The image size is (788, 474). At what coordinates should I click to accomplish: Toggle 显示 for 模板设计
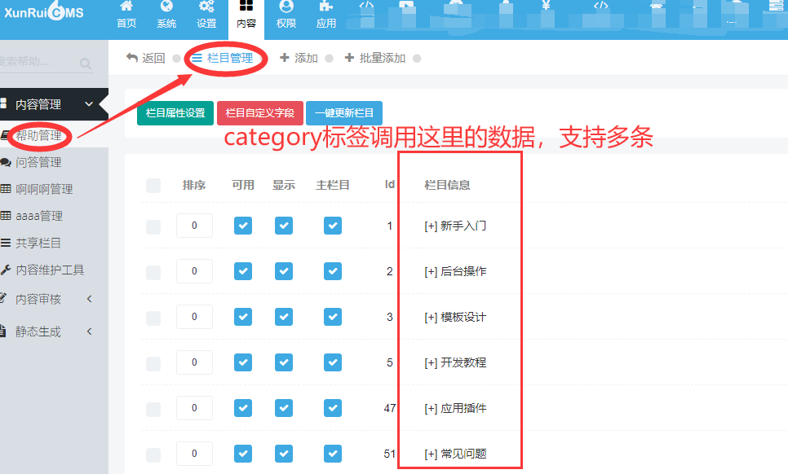(x=284, y=317)
